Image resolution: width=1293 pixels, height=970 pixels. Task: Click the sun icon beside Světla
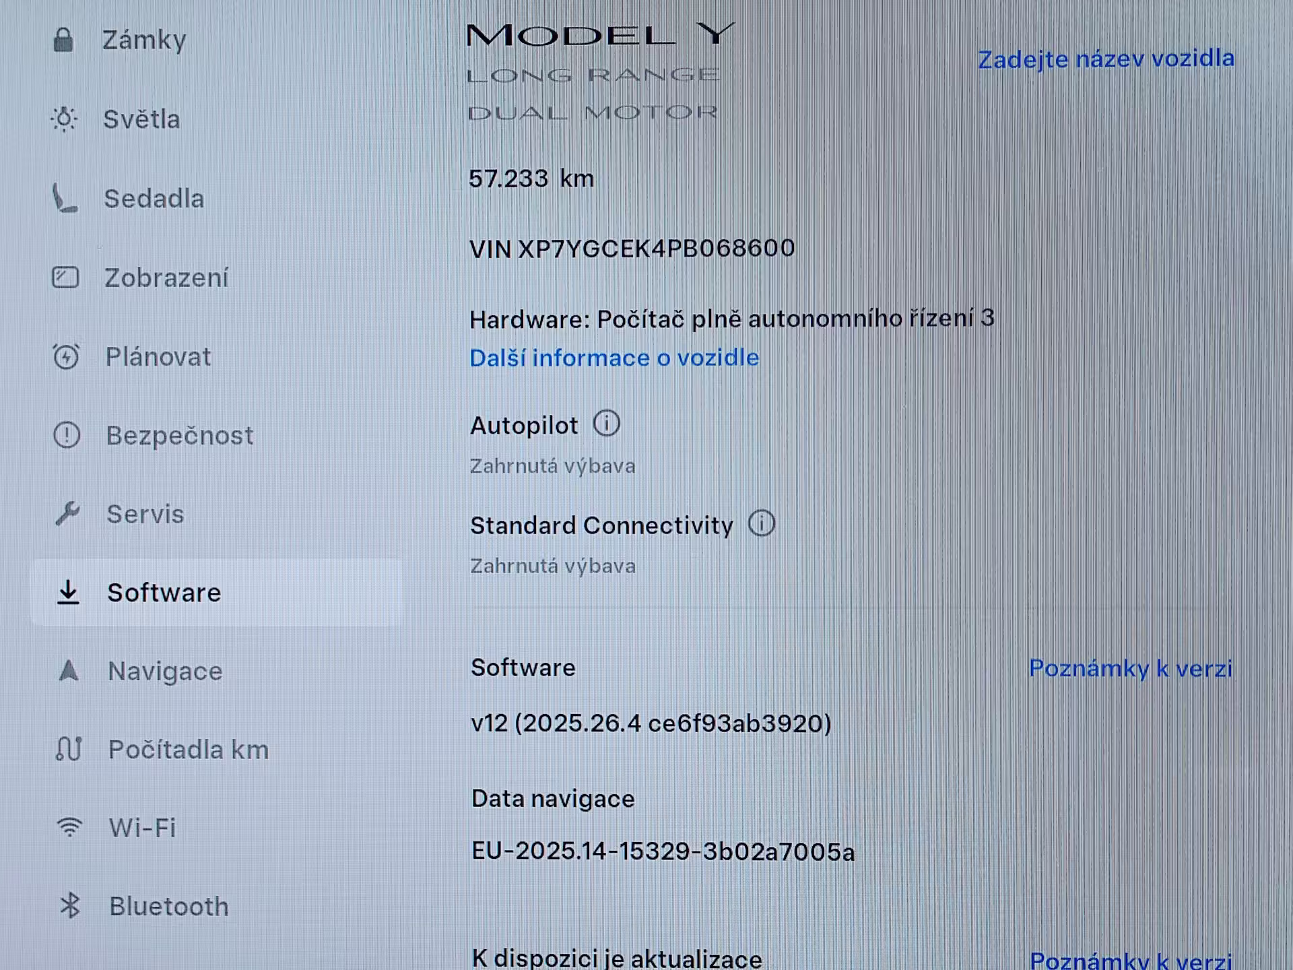pos(64,119)
